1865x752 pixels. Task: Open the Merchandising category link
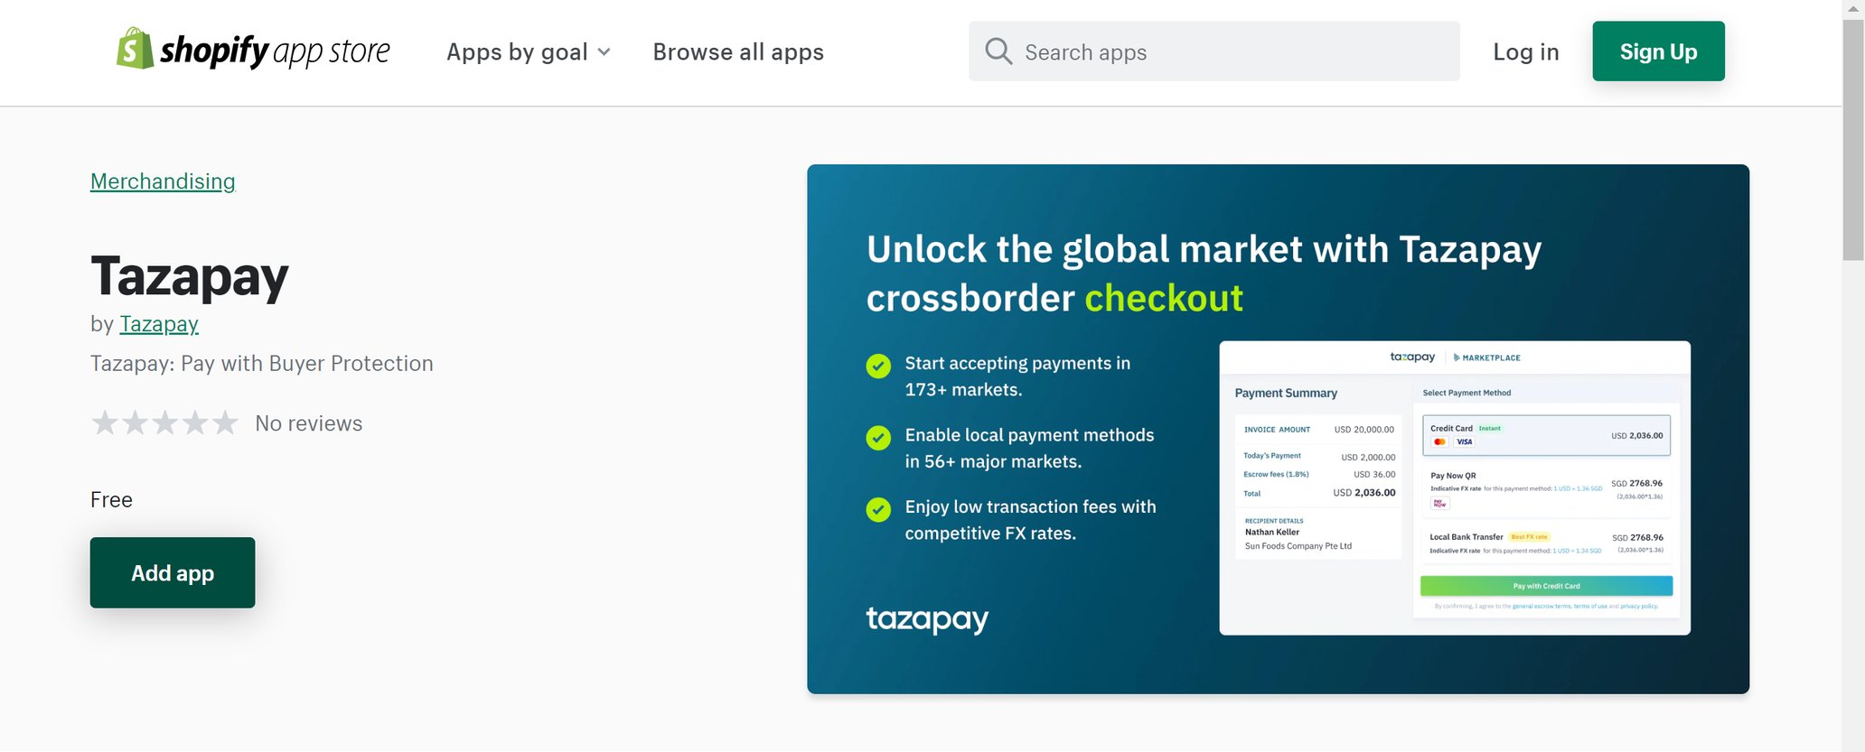pyautogui.click(x=163, y=181)
